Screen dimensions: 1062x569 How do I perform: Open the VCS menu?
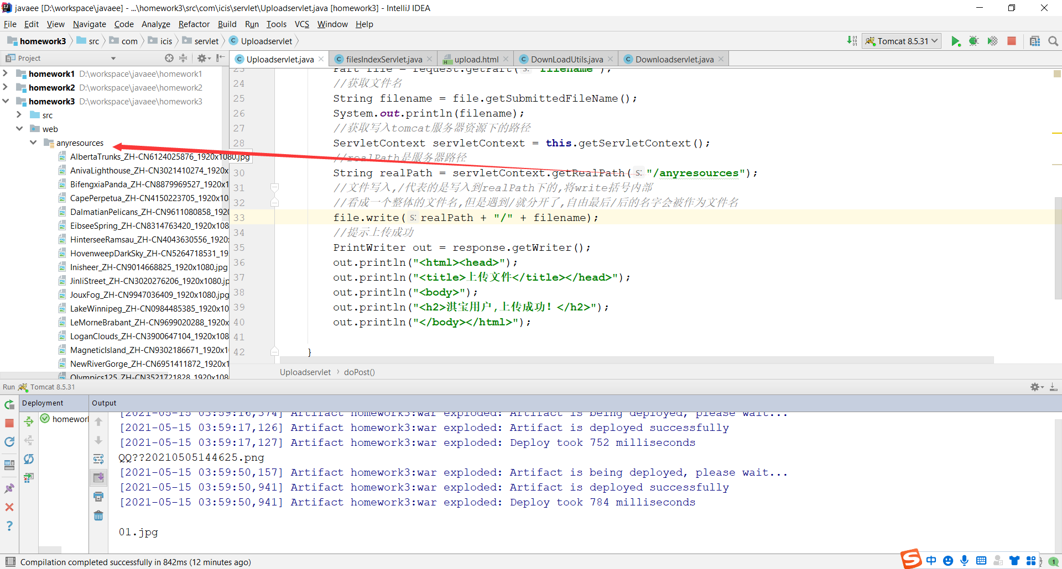click(x=302, y=24)
